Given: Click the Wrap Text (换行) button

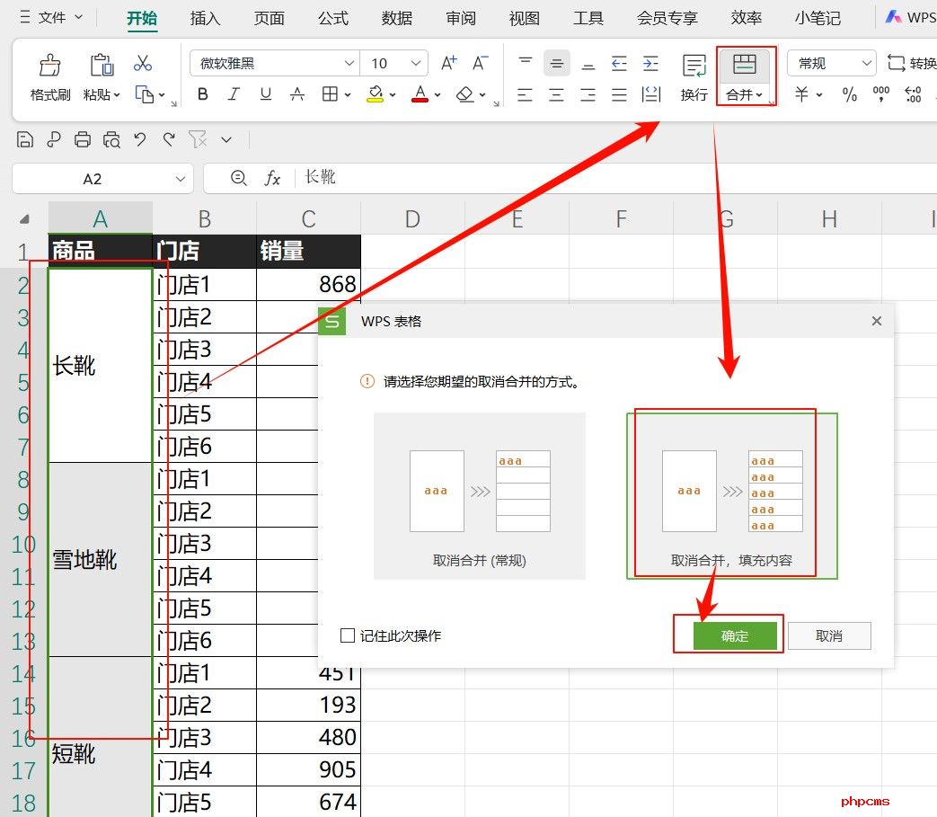Looking at the screenshot, I should click(x=694, y=76).
